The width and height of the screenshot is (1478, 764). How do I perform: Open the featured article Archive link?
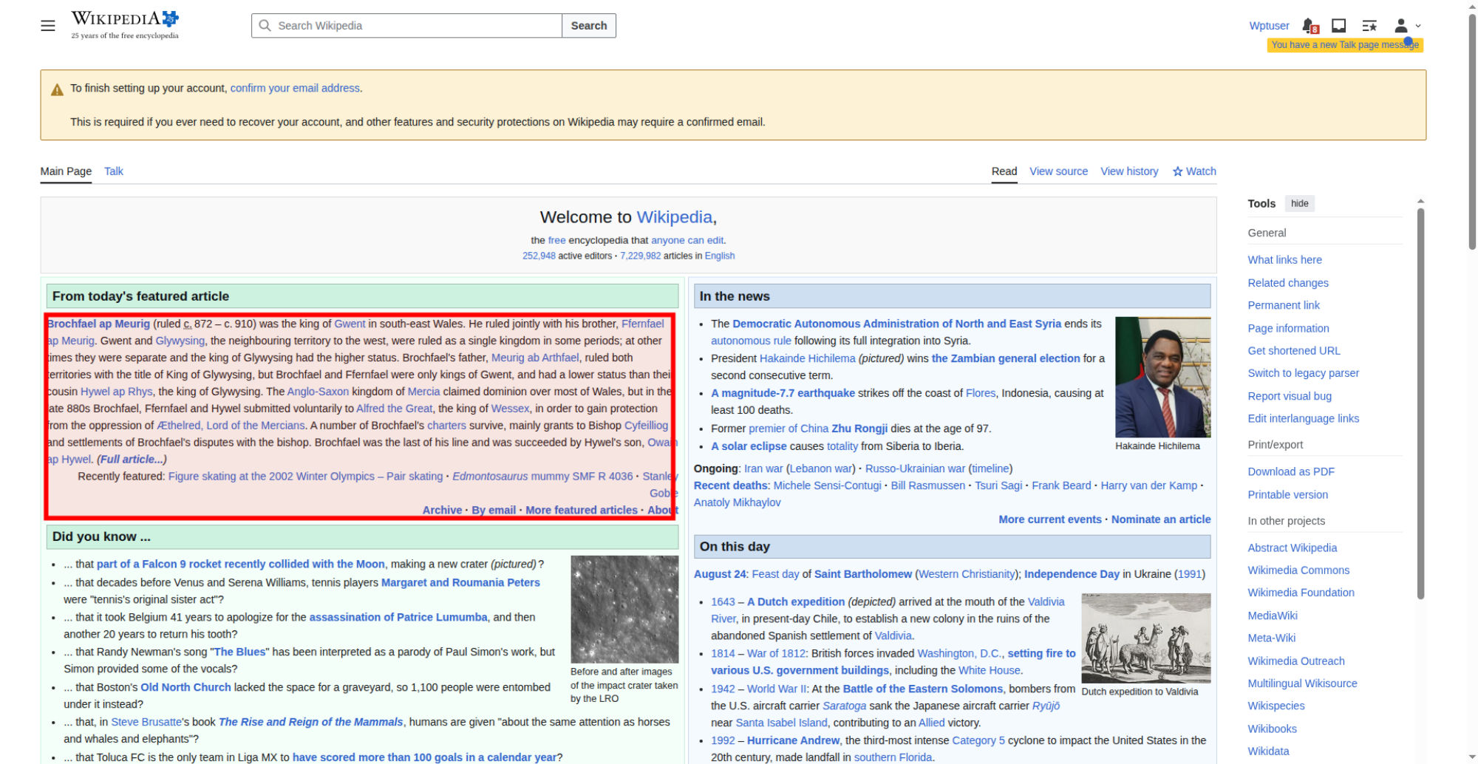pyautogui.click(x=442, y=510)
